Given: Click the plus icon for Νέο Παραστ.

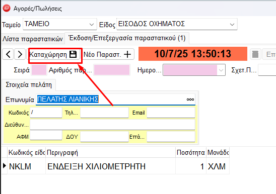Looking at the screenshot, I should tap(127, 54).
